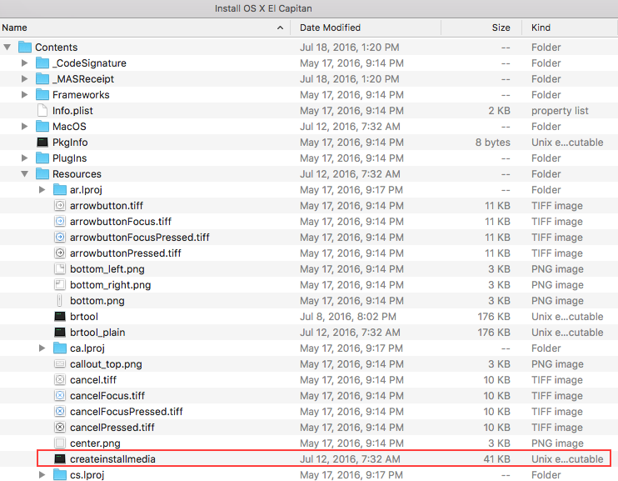Click the 'Jul 8, 2016, 8:02 PM' date
618x481 pixels.
pos(348,317)
